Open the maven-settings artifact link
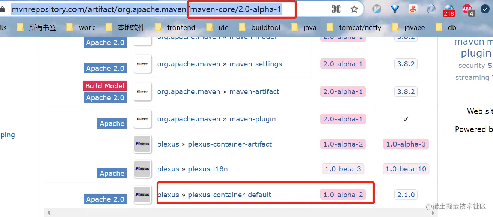 click(x=256, y=64)
